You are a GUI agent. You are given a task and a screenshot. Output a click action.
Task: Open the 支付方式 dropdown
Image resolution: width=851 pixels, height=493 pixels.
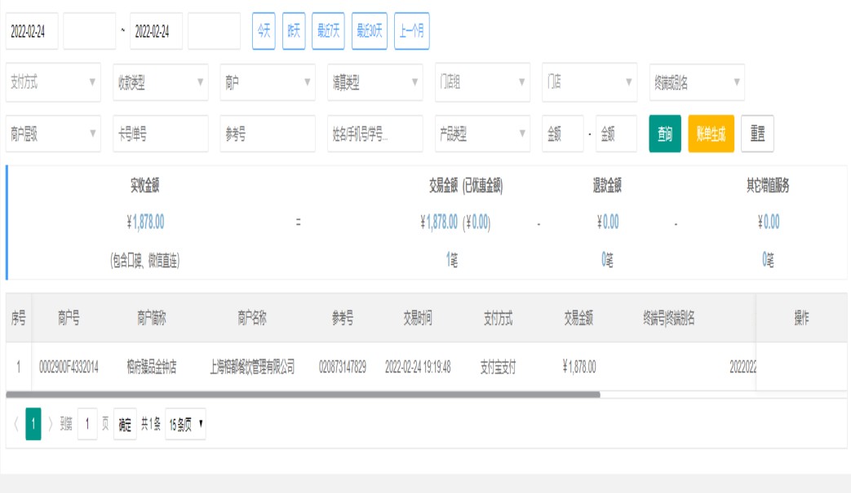53,82
